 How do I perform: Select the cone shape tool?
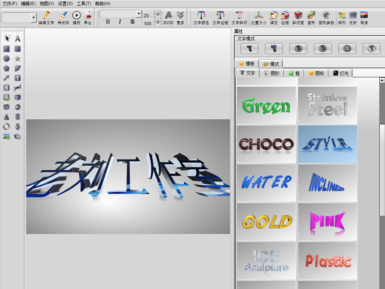[6, 117]
